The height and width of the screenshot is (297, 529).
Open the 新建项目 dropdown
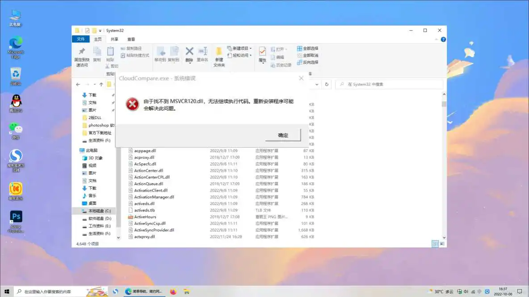[249, 48]
